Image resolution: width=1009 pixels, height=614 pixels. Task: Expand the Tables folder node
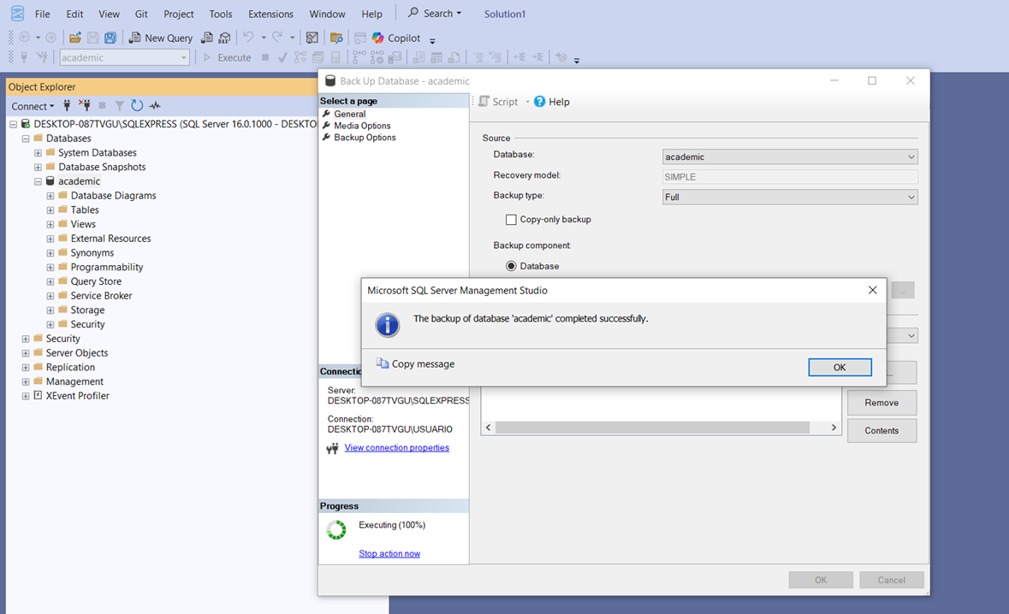(50, 210)
